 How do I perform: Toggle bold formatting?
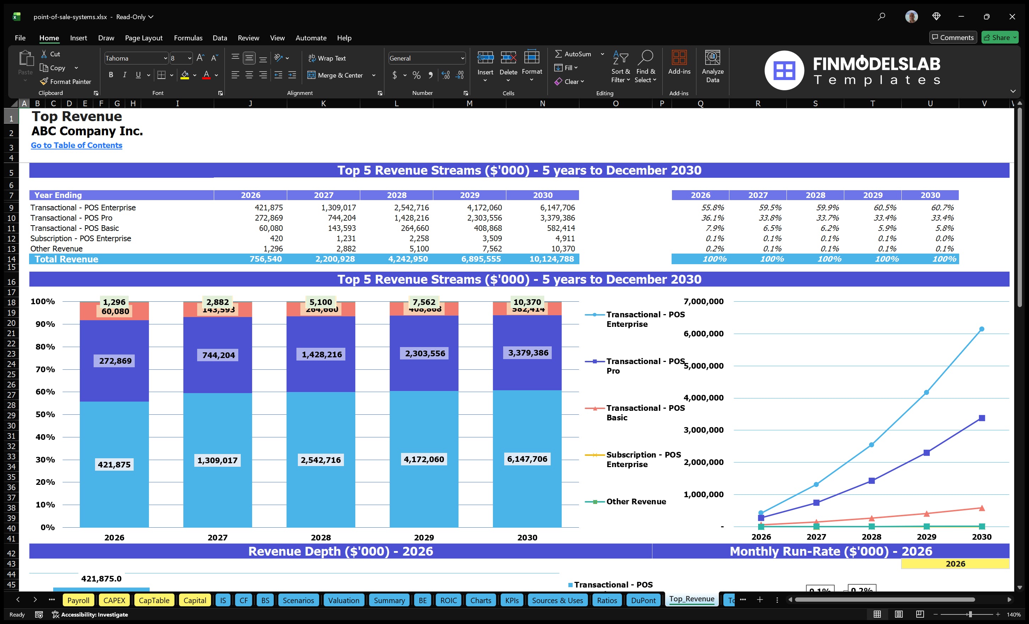point(111,75)
